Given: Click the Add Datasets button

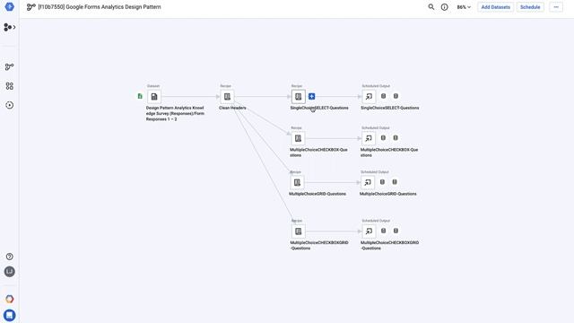Looking at the screenshot, I should pyautogui.click(x=495, y=7).
